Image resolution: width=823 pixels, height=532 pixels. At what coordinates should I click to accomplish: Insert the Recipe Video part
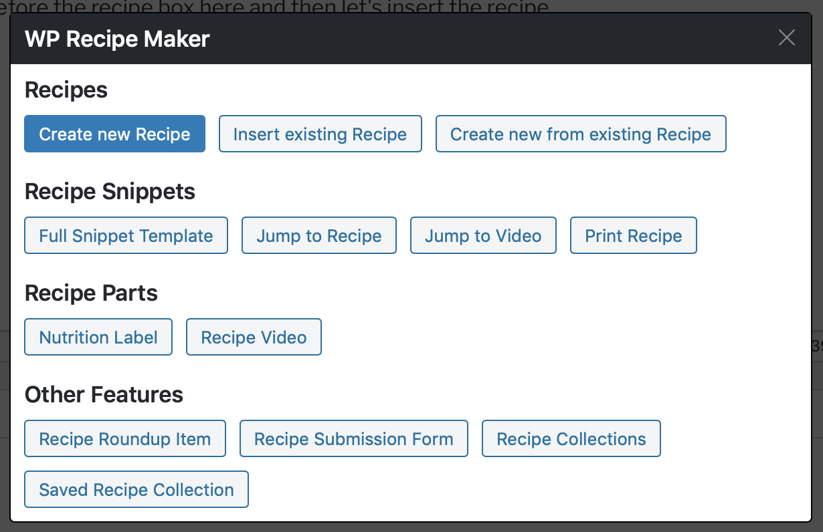click(x=254, y=338)
